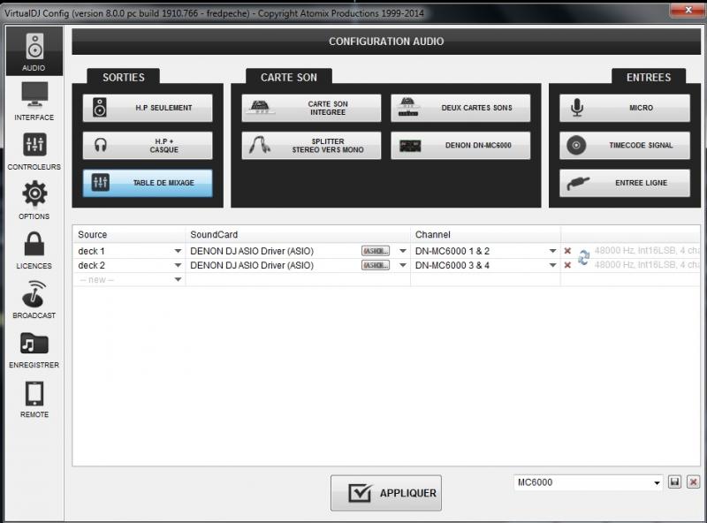This screenshot has height=523, width=707.
Task: Select H.P + Casque output option
Action: click(148, 145)
